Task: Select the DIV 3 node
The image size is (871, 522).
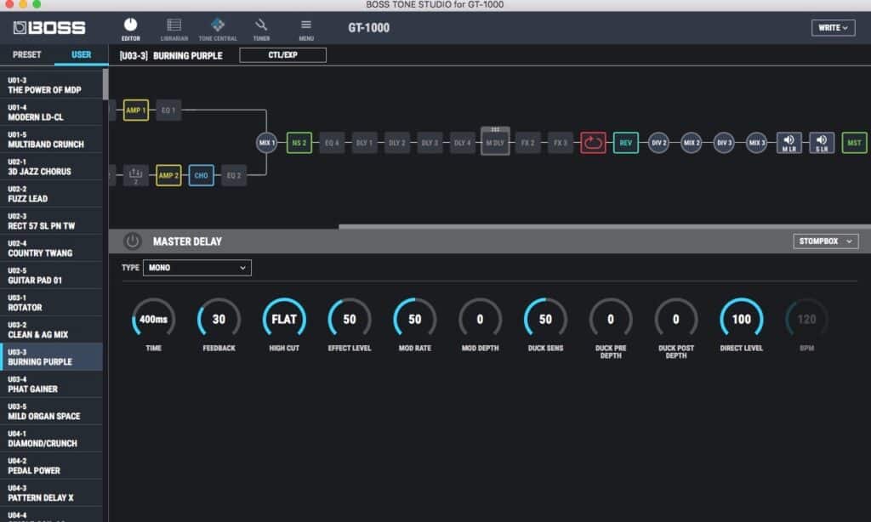Action: [x=723, y=143]
